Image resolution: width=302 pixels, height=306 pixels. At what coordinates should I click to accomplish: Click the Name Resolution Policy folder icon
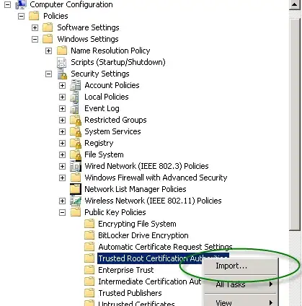pos(62,51)
